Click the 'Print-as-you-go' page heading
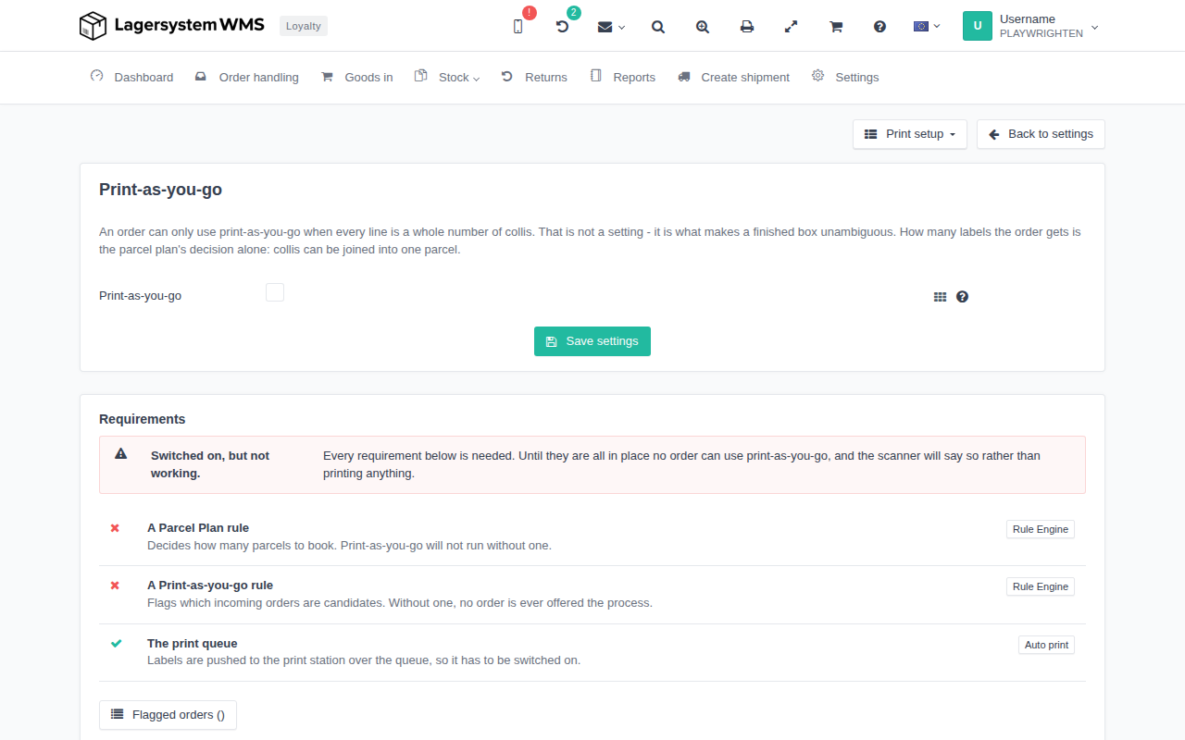Screen dimensions: 1185x740 [x=160, y=190]
